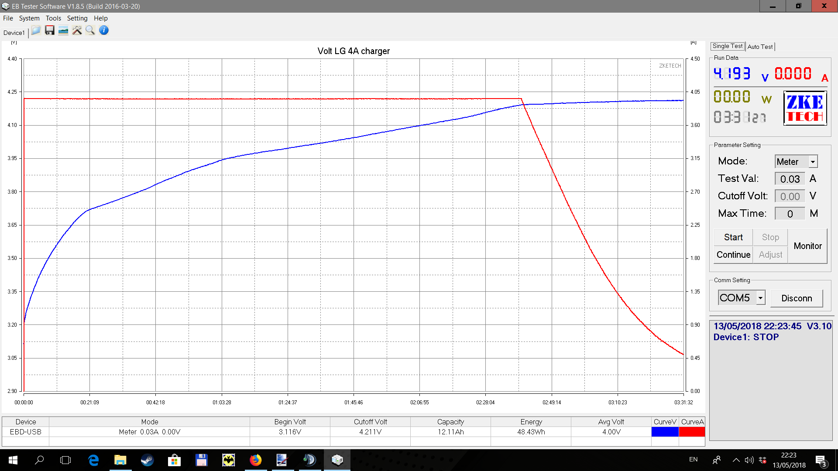Open the Setting menu
Screen dimensions: 838x471
[x=77, y=18]
